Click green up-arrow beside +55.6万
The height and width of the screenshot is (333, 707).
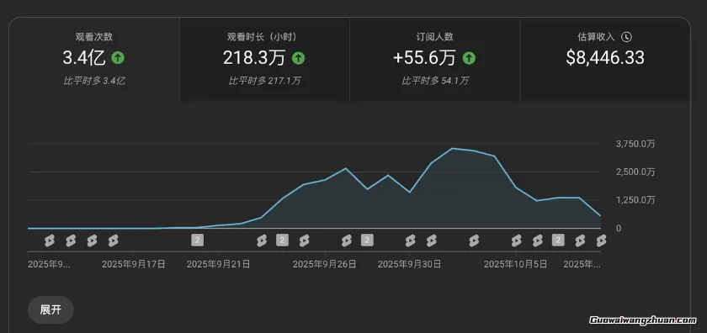[469, 58]
